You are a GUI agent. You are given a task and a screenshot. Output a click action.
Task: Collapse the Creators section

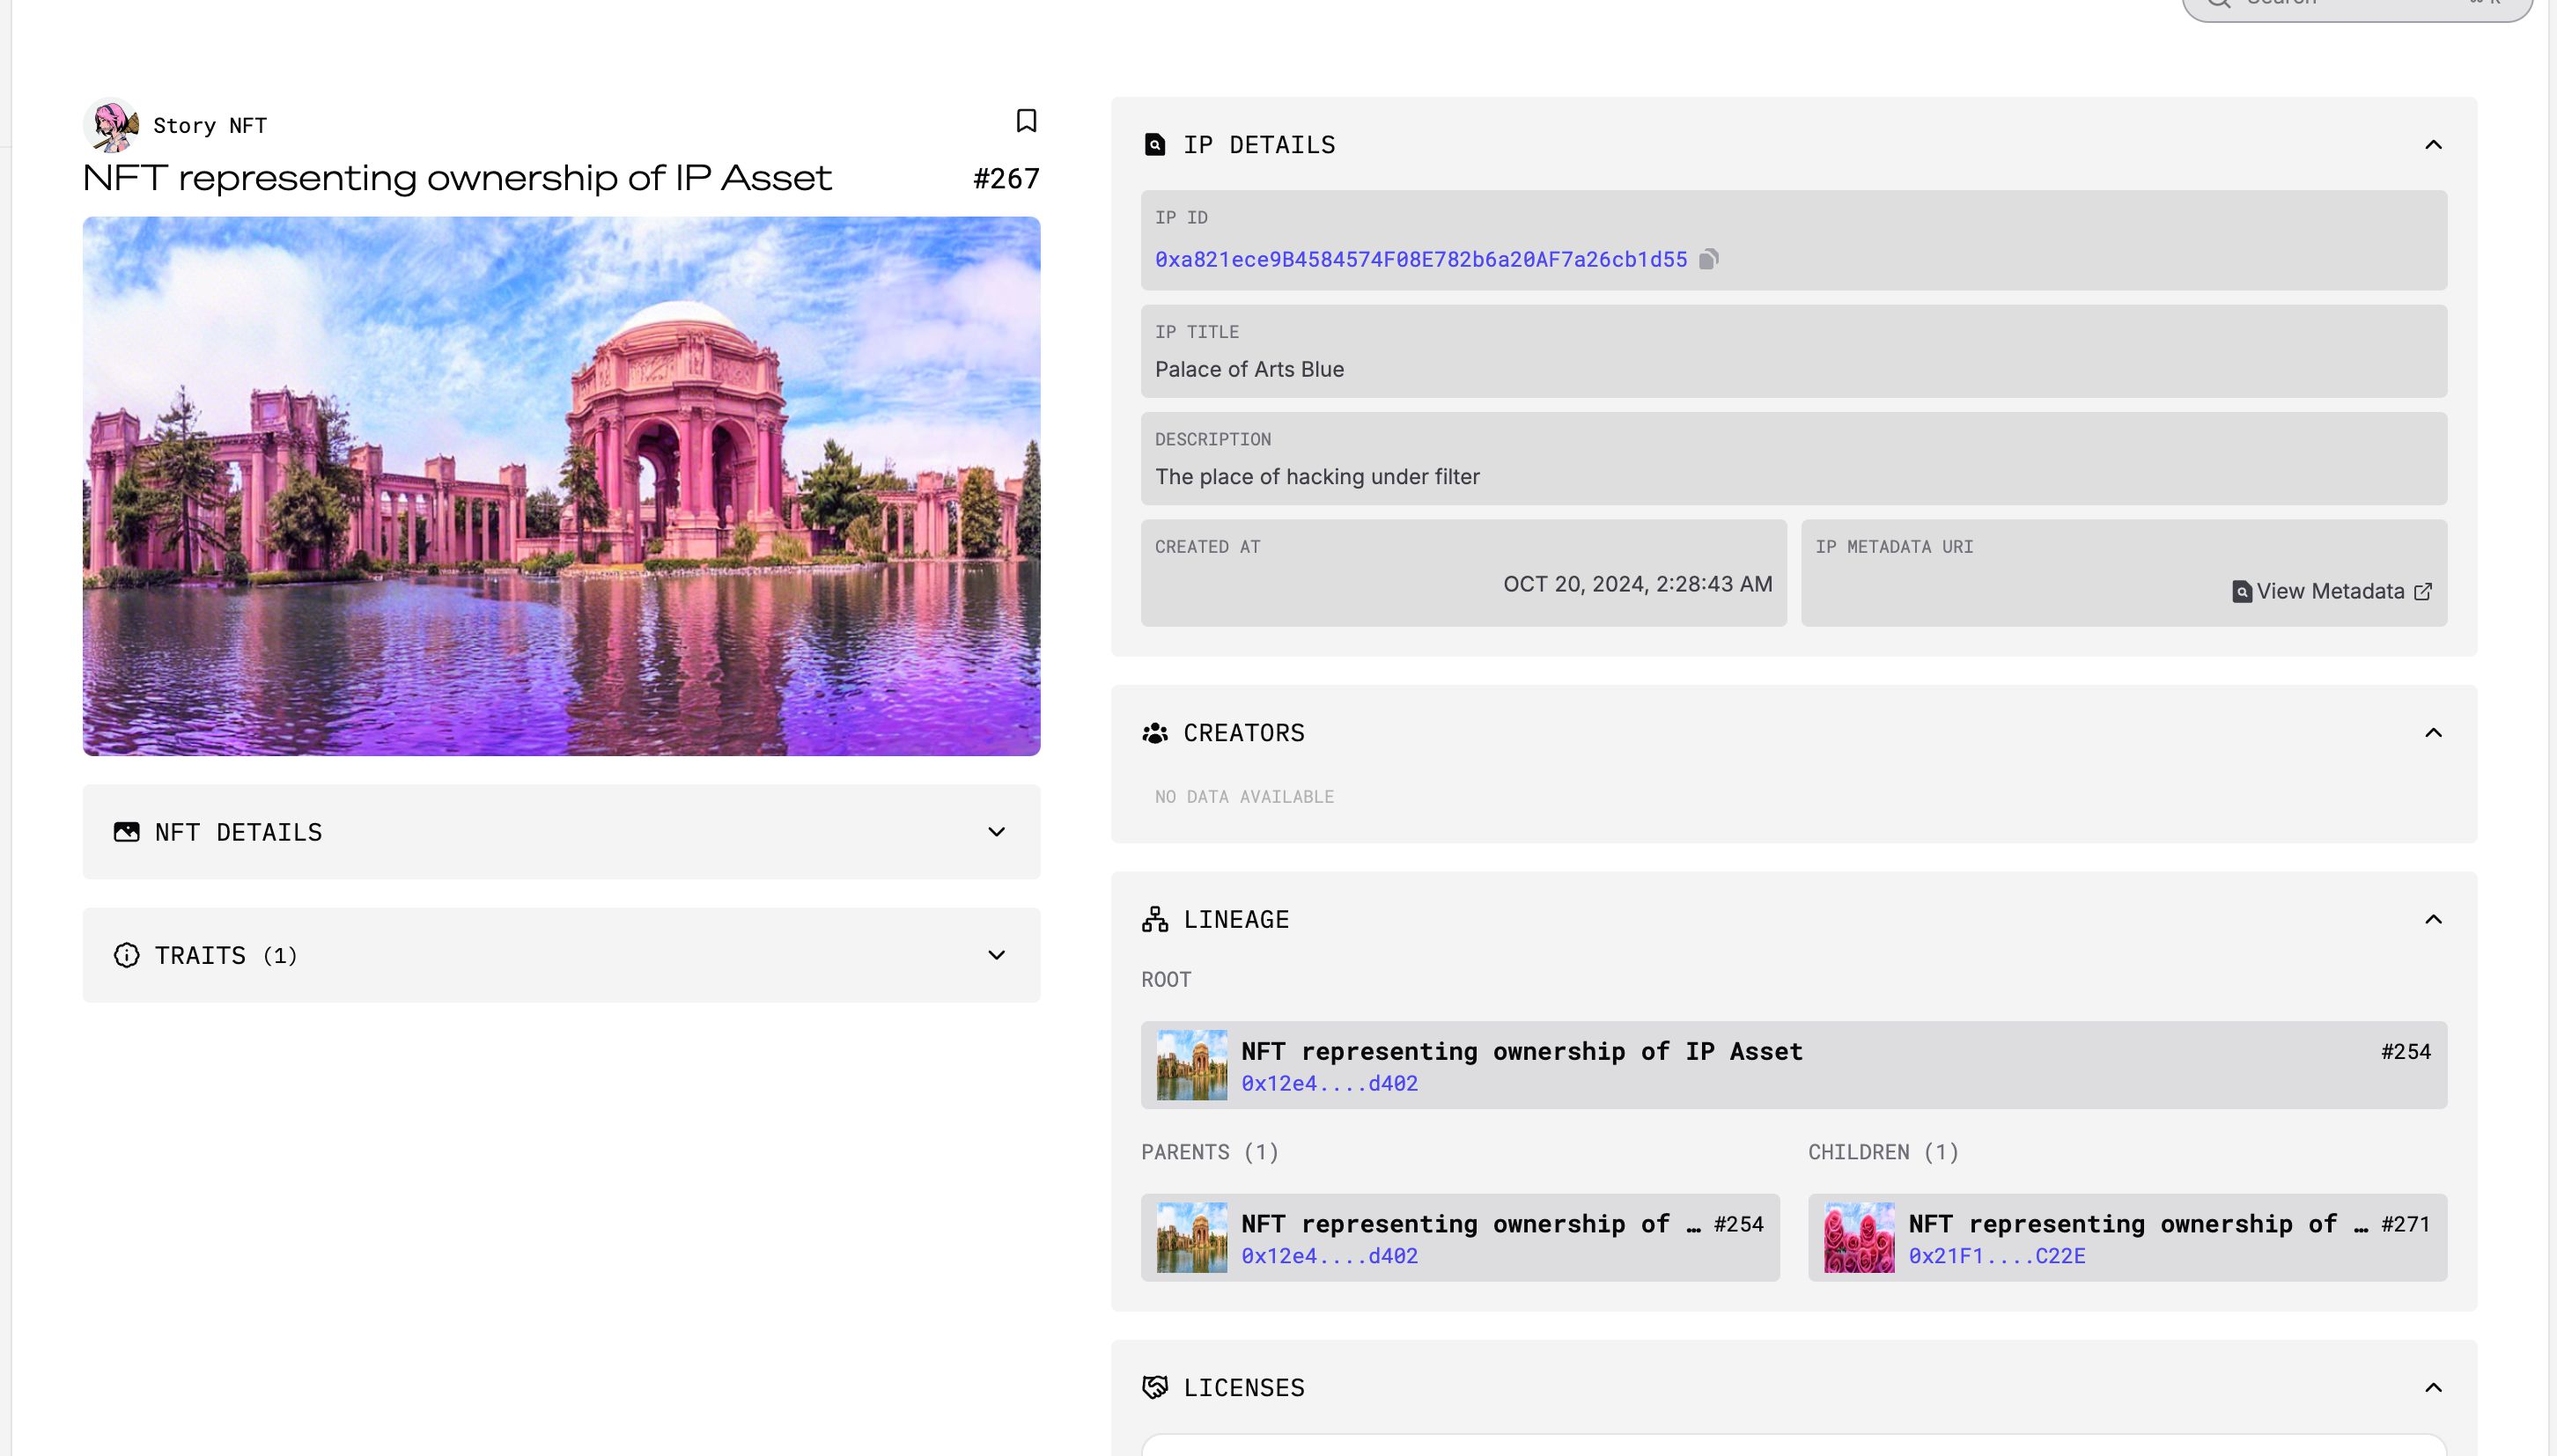tap(2433, 733)
